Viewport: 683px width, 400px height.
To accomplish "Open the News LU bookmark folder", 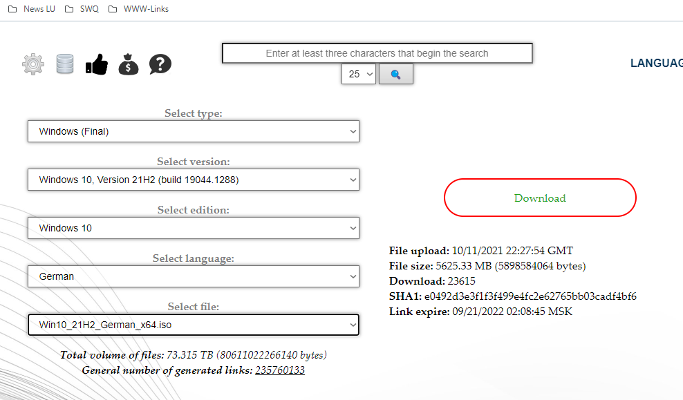I will [32, 9].
